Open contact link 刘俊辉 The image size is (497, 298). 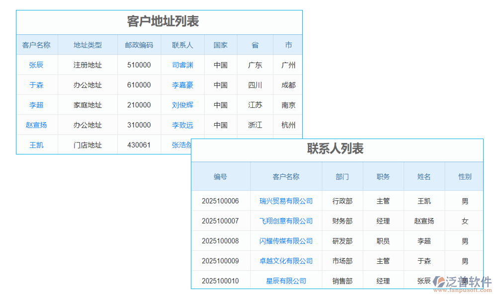[182, 105]
